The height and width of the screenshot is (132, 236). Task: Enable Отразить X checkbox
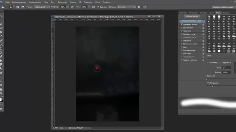[208, 63]
